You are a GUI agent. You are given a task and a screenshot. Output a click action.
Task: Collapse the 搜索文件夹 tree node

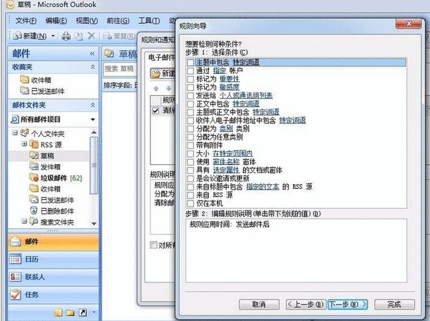[x=25, y=221]
